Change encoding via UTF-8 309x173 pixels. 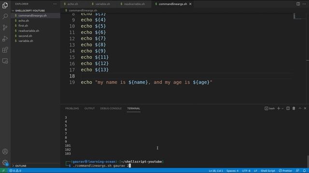tap(246, 171)
